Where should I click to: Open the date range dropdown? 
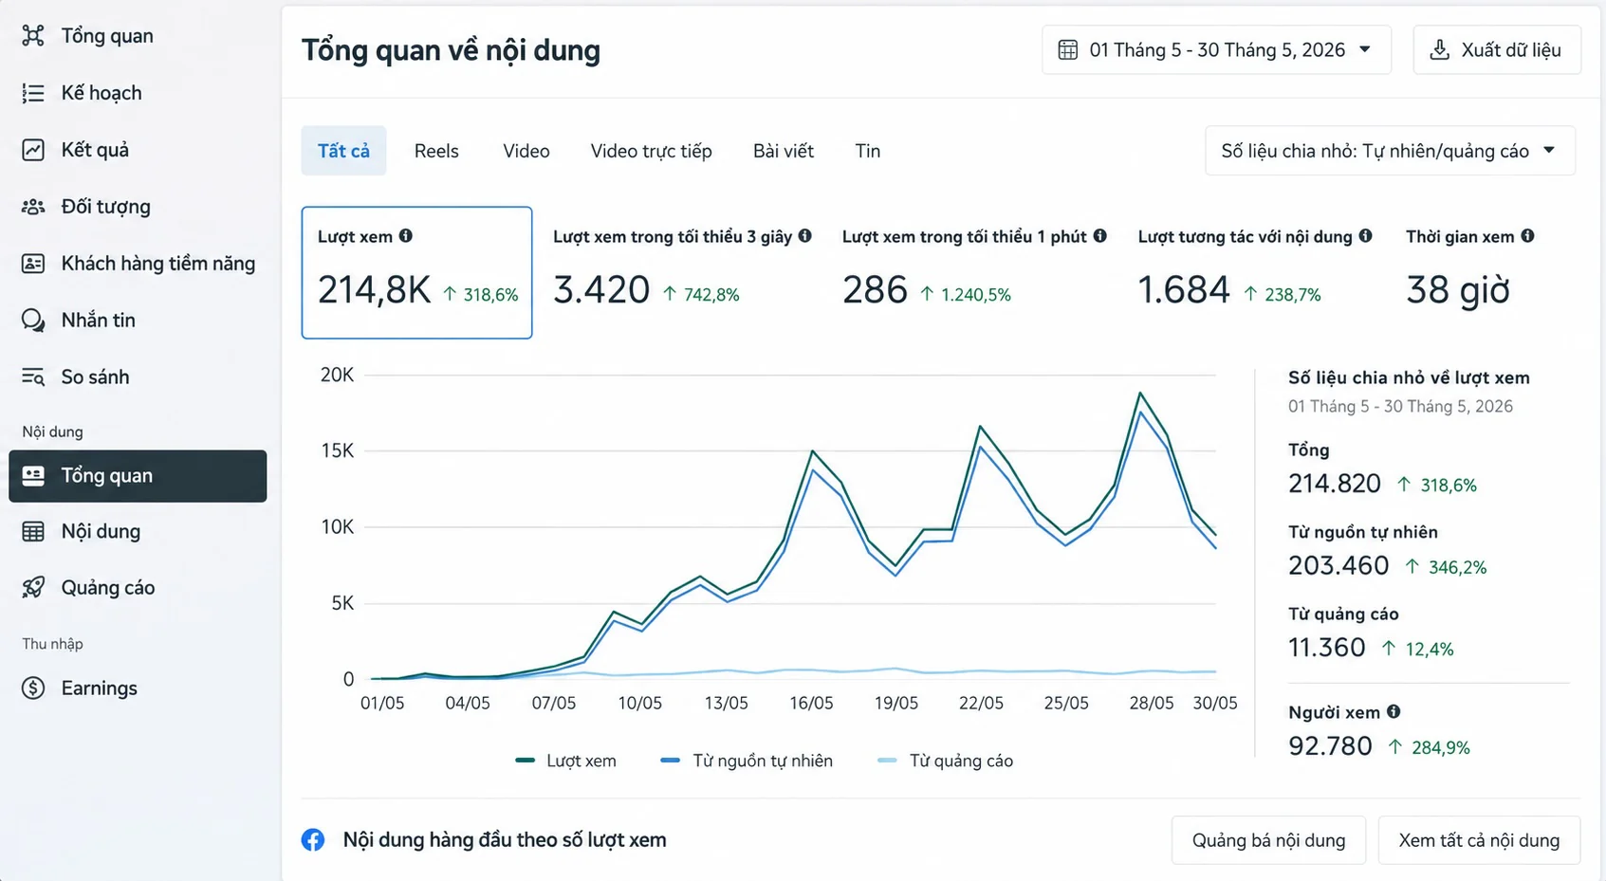coord(1216,50)
